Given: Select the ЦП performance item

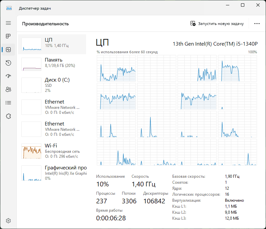Looking at the screenshot, I should coord(52,44).
